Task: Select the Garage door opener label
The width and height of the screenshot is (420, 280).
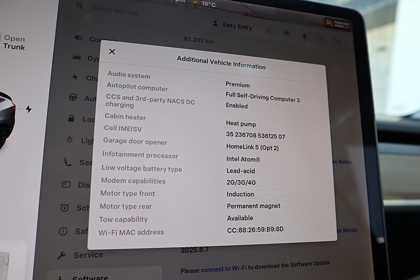Action: (135, 141)
